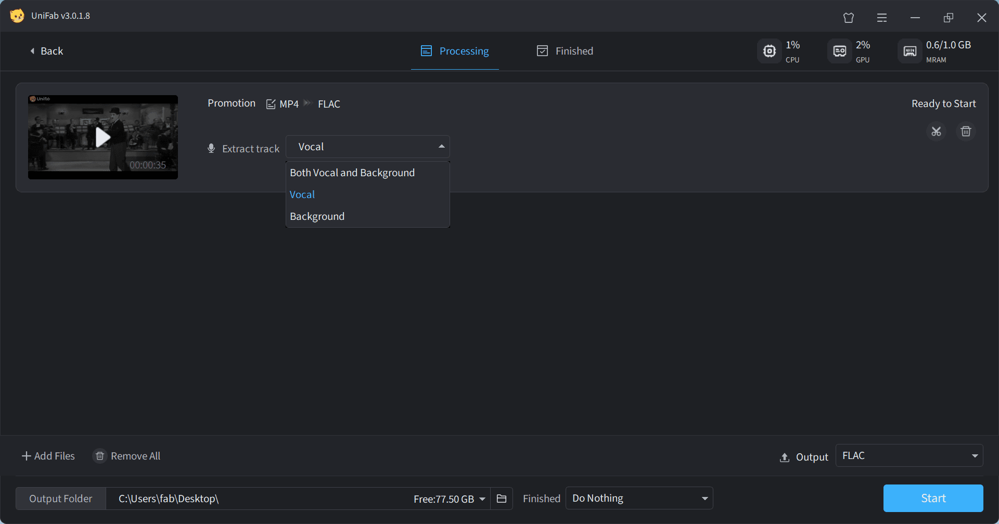999x524 pixels.
Task: Play the video preview thumbnail
Action: point(103,137)
